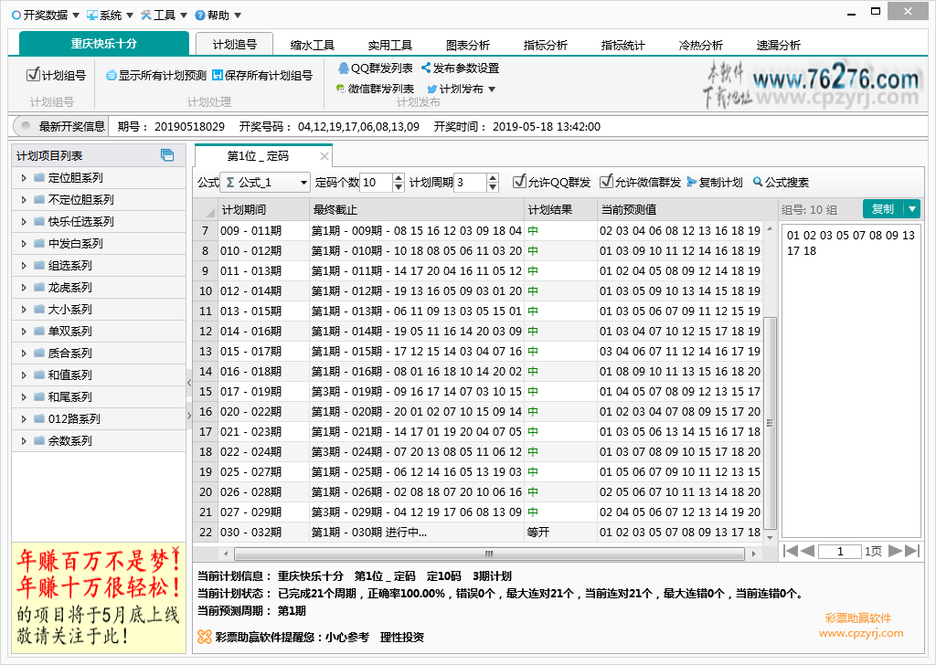Select the 余数系列 folder icon
Image resolution: width=936 pixels, height=665 pixels.
pos(39,441)
